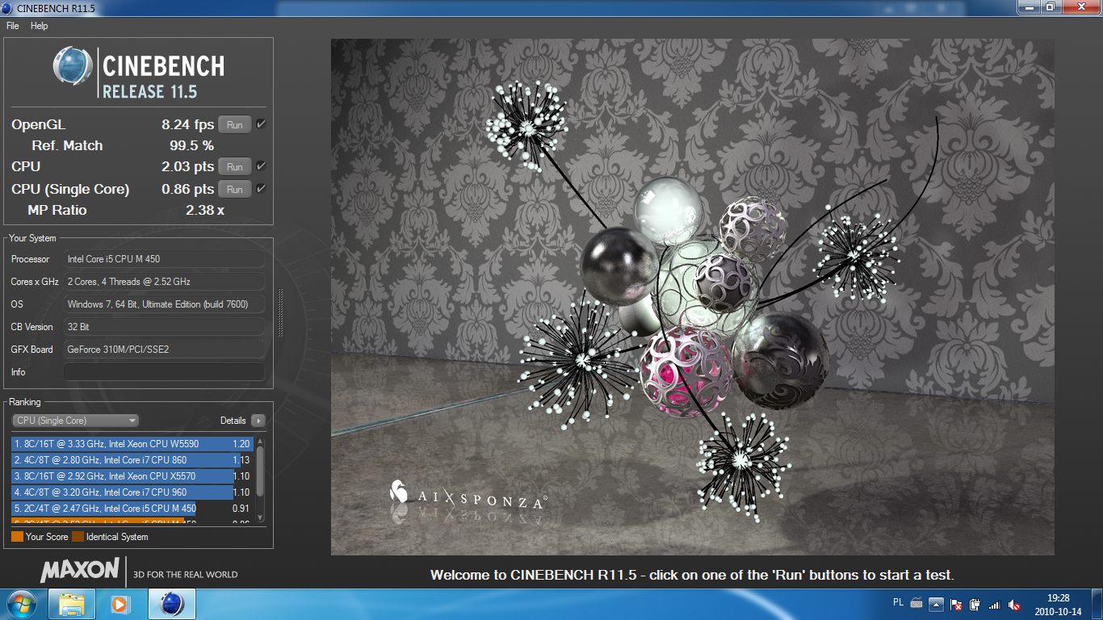
Task: Run the CPU (Single Core) test
Action: tap(234, 190)
